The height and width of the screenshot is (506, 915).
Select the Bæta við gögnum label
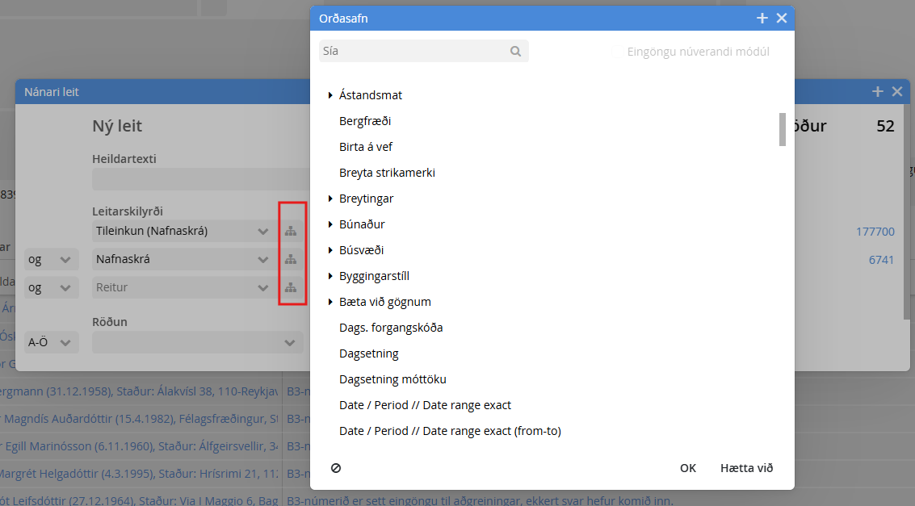pos(385,302)
